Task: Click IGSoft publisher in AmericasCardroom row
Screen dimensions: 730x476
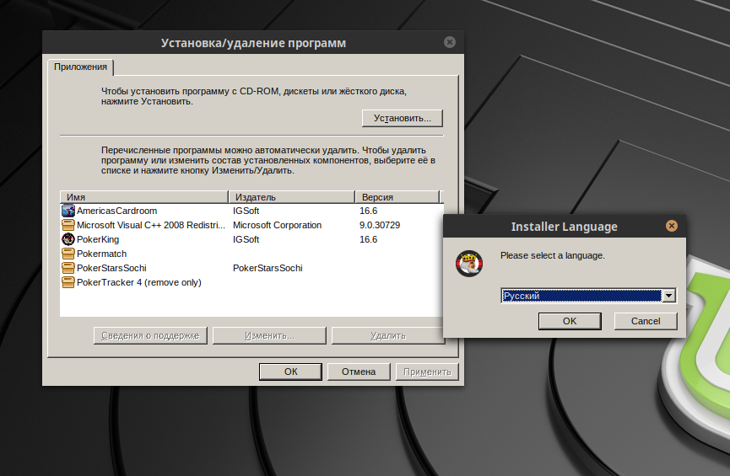Action: click(246, 211)
